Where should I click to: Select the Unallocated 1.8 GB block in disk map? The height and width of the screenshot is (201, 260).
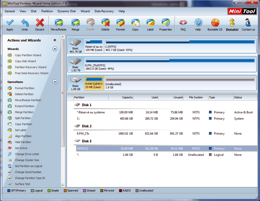180,83
